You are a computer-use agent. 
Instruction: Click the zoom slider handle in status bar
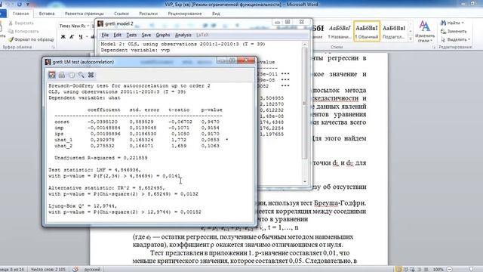471,269
